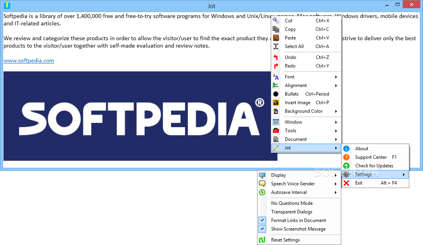Select Redo in the context menu
Image resolution: width=423 pixels, height=245 pixels.
coord(306,66)
